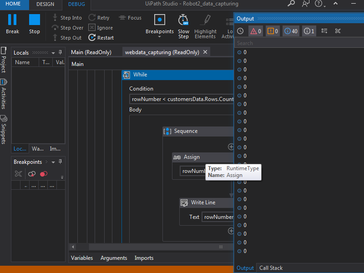Open the Arguments panel

pos(114,258)
